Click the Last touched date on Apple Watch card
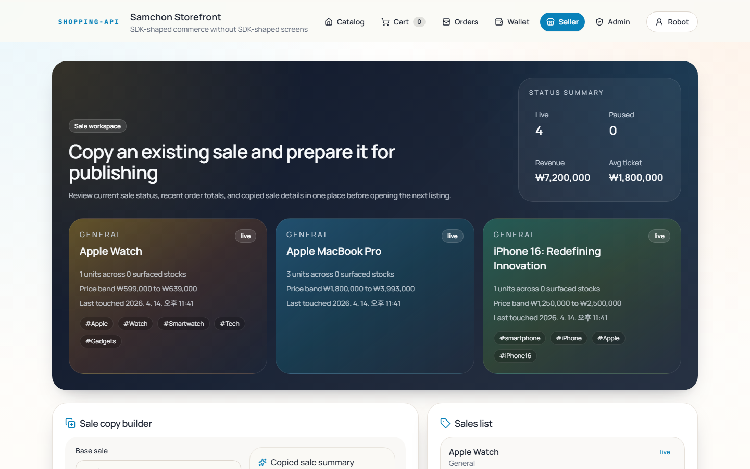The height and width of the screenshot is (469, 750). coord(136,303)
